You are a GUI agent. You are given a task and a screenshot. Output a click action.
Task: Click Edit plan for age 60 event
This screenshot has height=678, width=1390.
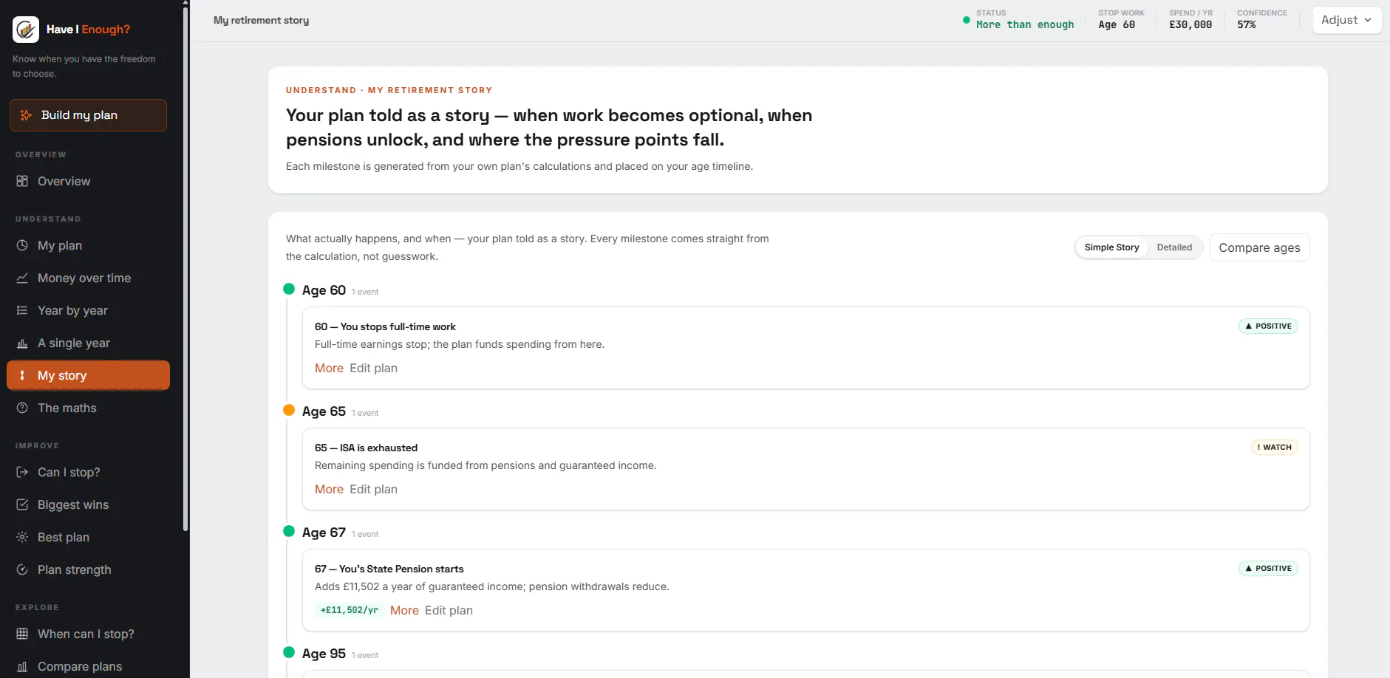[x=373, y=368]
